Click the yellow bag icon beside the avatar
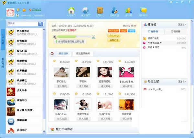The image size is (194, 138). [24, 10]
